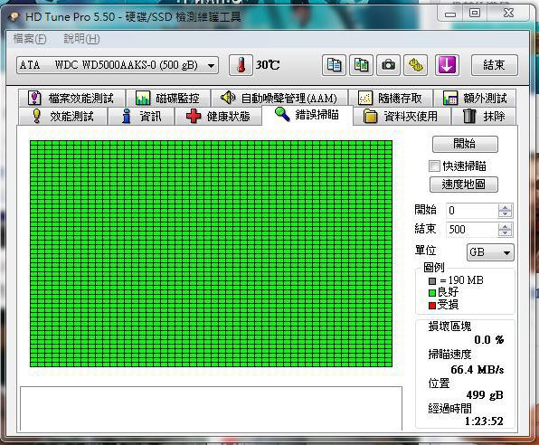Click the thermometer temperature icon
This screenshot has height=445, width=539.
coord(241,64)
